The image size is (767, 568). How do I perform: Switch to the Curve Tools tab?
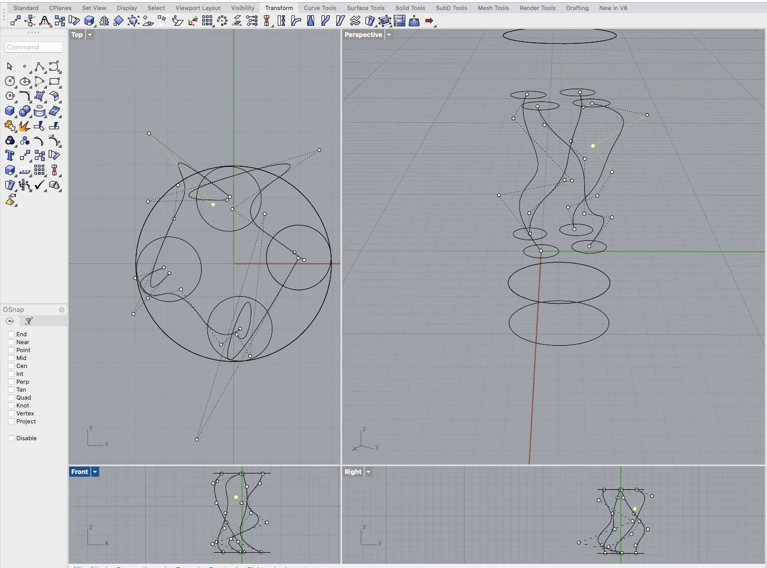pos(320,8)
